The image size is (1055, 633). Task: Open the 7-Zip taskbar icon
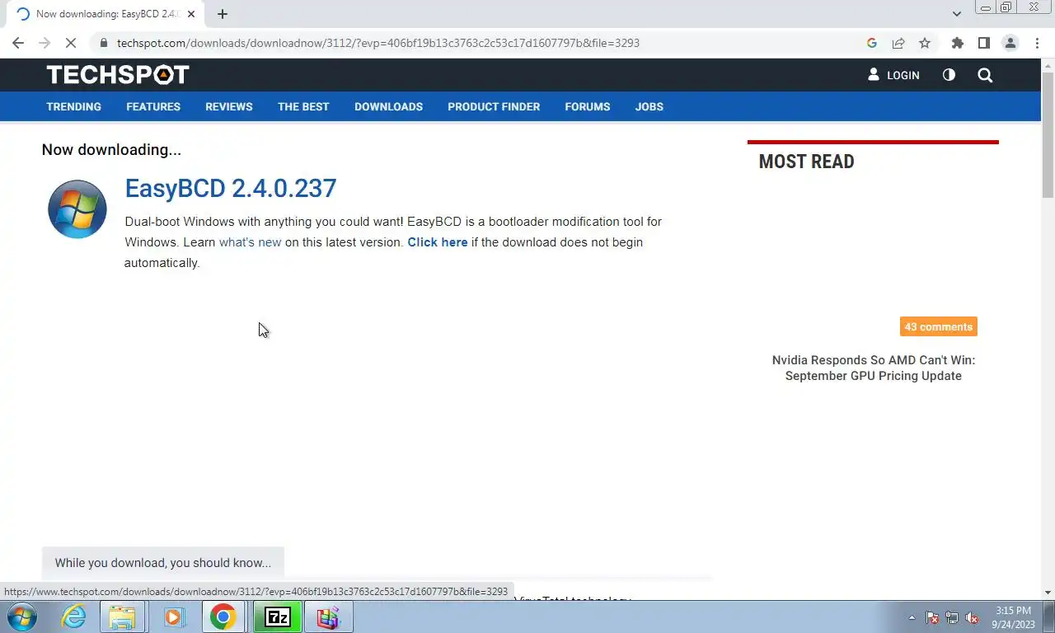click(x=278, y=617)
